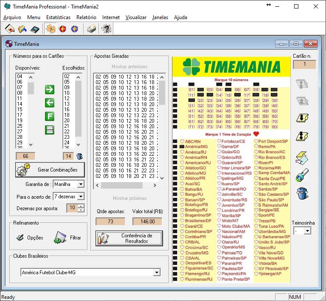
Task: Open the Janelas menu
Action: [160, 17]
